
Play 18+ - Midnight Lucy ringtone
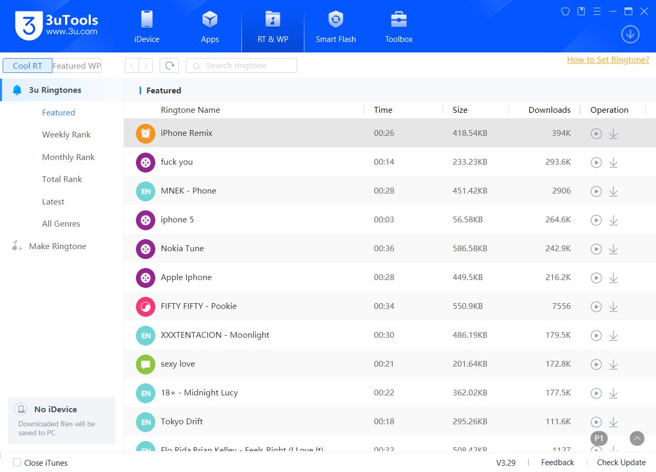(x=596, y=393)
